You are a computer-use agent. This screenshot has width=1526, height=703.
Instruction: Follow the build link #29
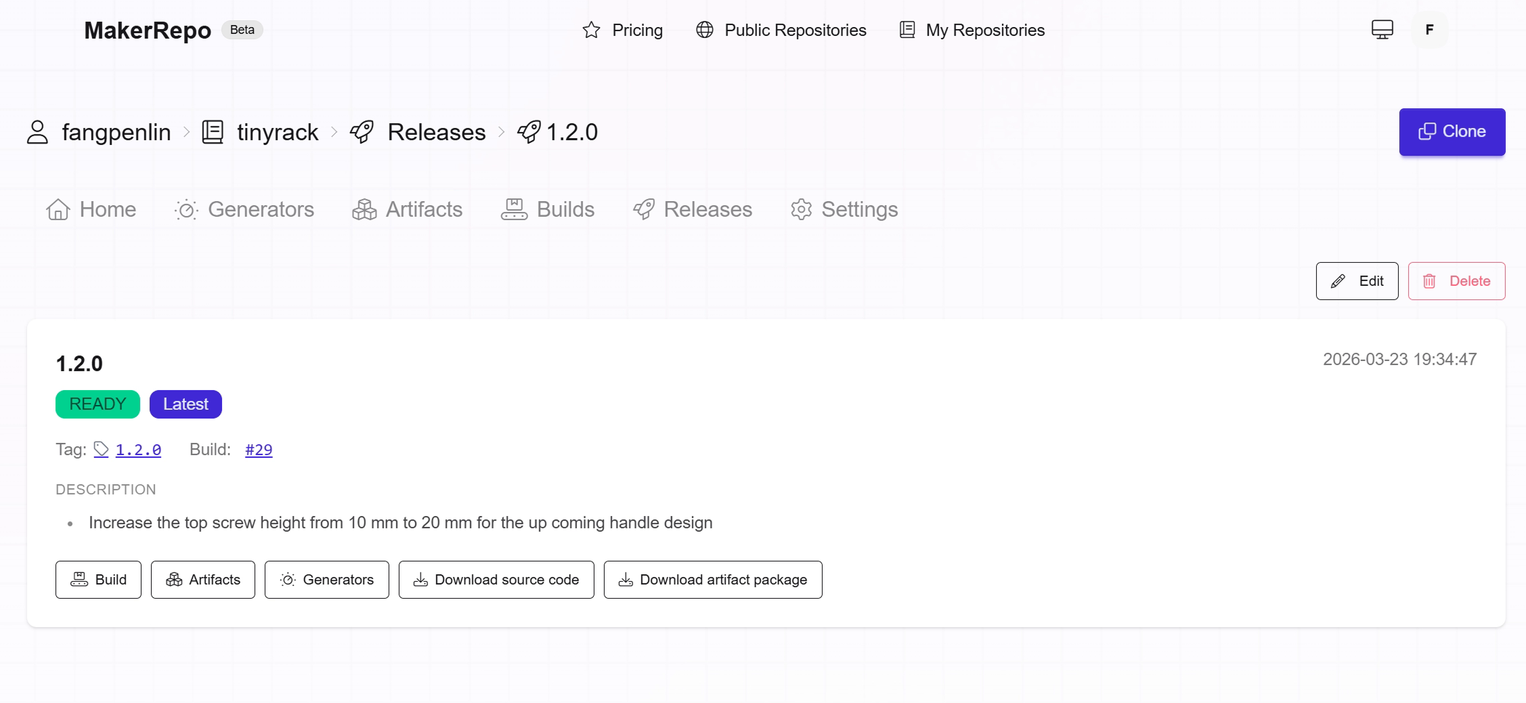258,449
